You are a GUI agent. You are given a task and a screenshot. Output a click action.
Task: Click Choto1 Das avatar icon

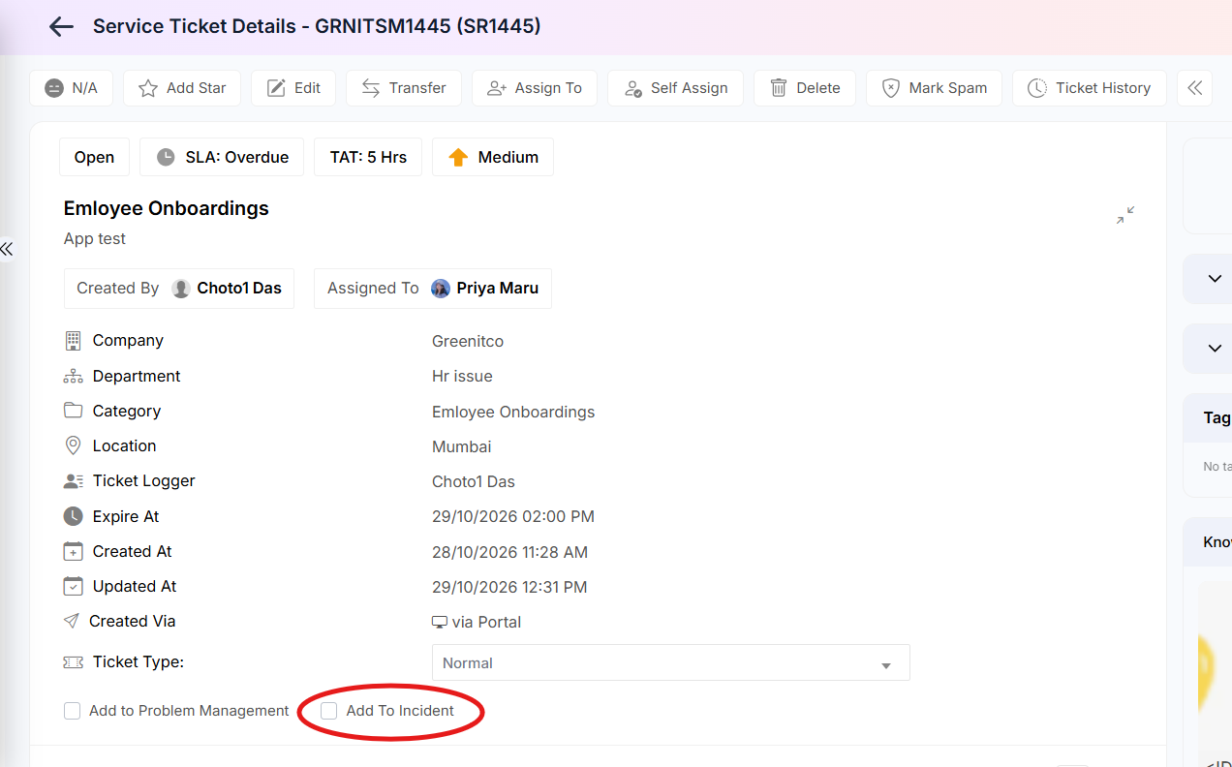click(181, 289)
